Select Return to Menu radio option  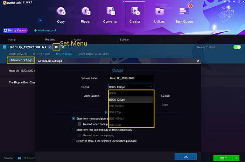[x=73, y=141]
